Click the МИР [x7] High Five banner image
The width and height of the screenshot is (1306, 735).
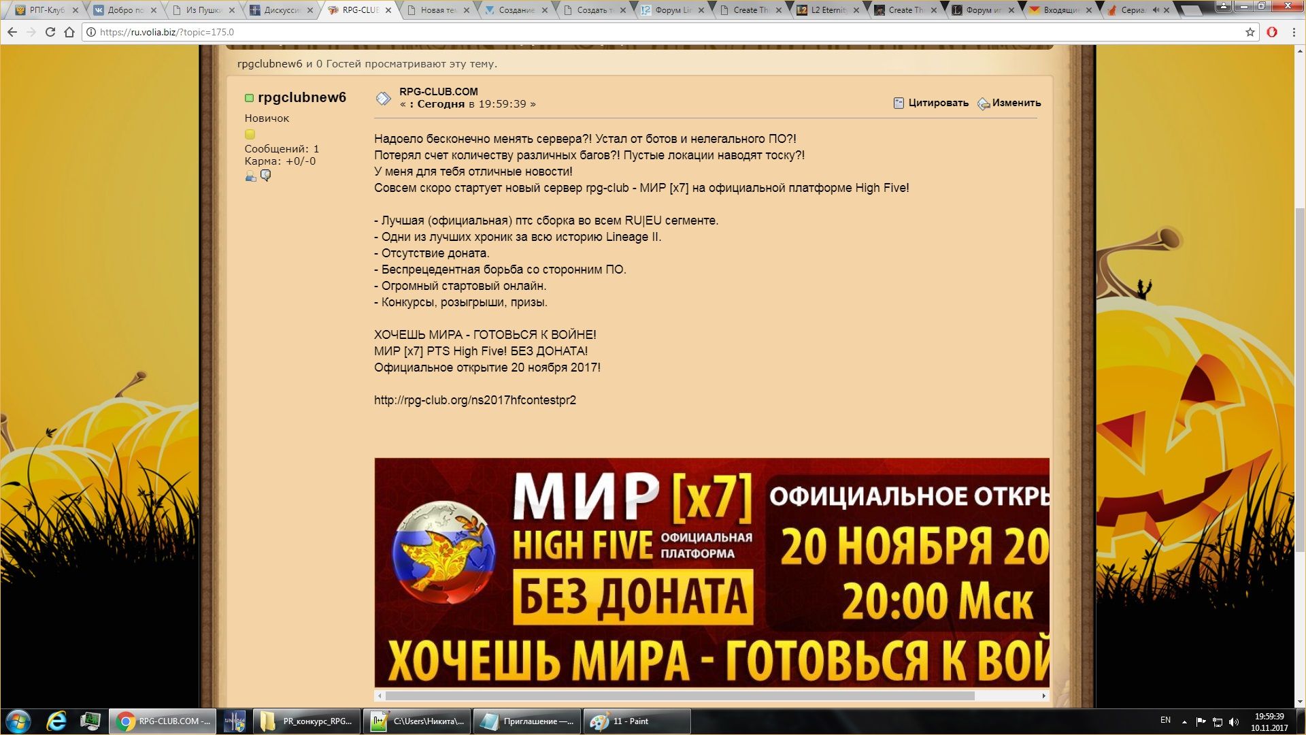(711, 572)
